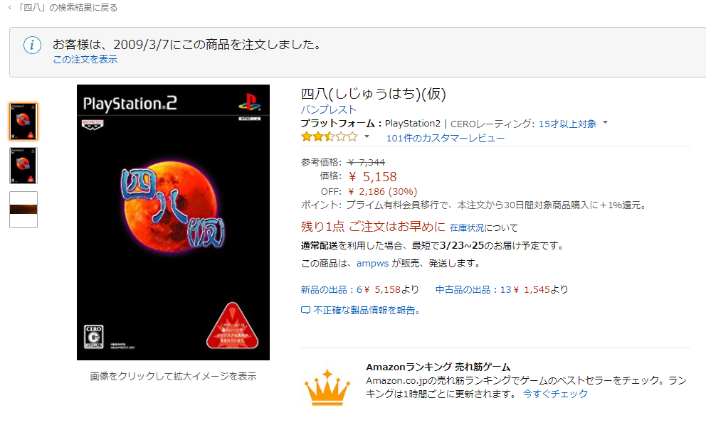View 中古品の出品 used offers
The width and height of the screenshot is (706, 425).
tap(502, 290)
